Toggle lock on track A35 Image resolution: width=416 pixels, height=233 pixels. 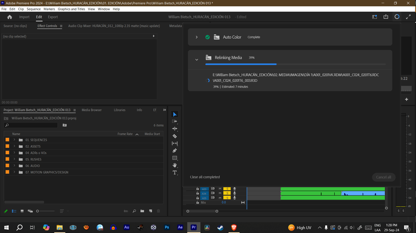coord(197,198)
